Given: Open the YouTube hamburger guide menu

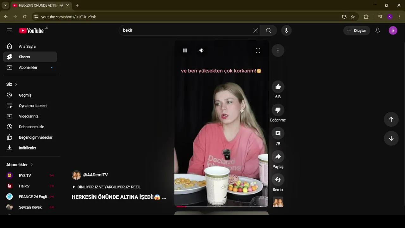Looking at the screenshot, I should [x=9, y=30].
